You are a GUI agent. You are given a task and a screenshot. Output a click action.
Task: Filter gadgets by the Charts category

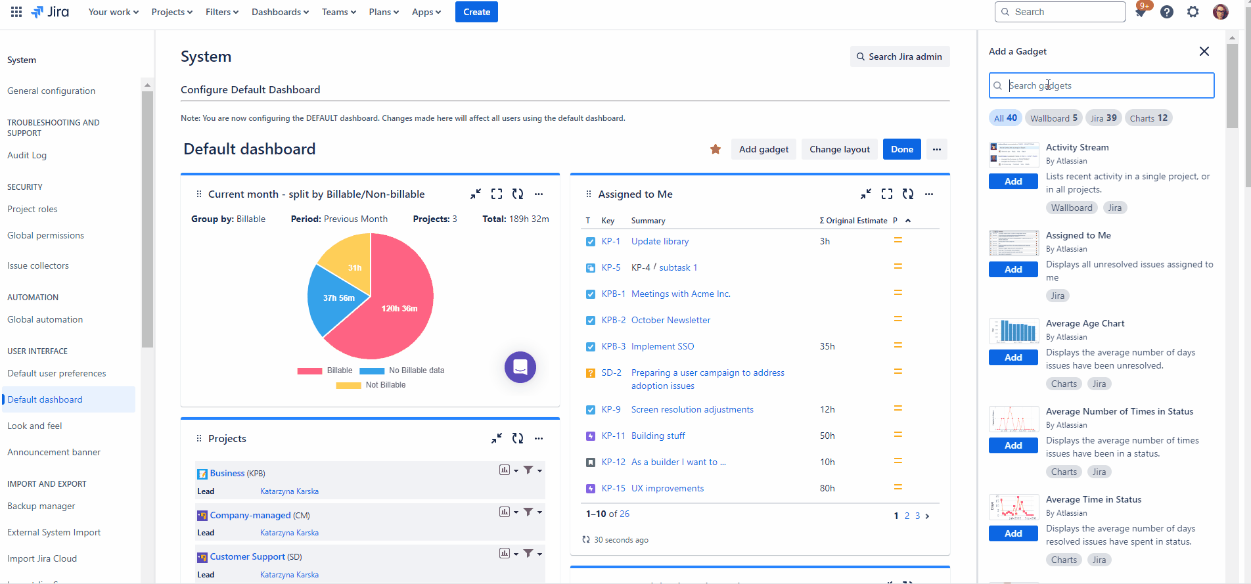[x=1149, y=118]
